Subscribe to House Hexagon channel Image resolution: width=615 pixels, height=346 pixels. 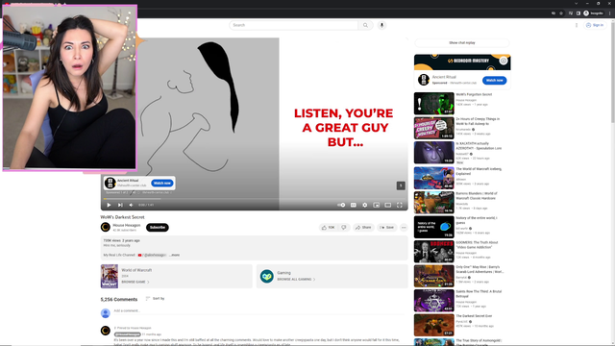coord(158,228)
